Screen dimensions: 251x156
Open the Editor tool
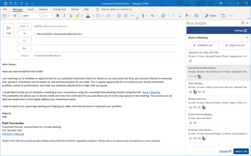pos(210,16)
